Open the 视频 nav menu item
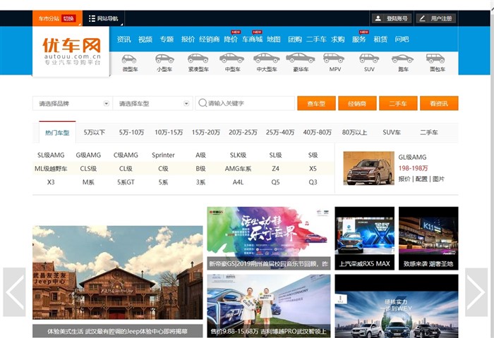The height and width of the screenshot is (338, 494). (x=145, y=39)
